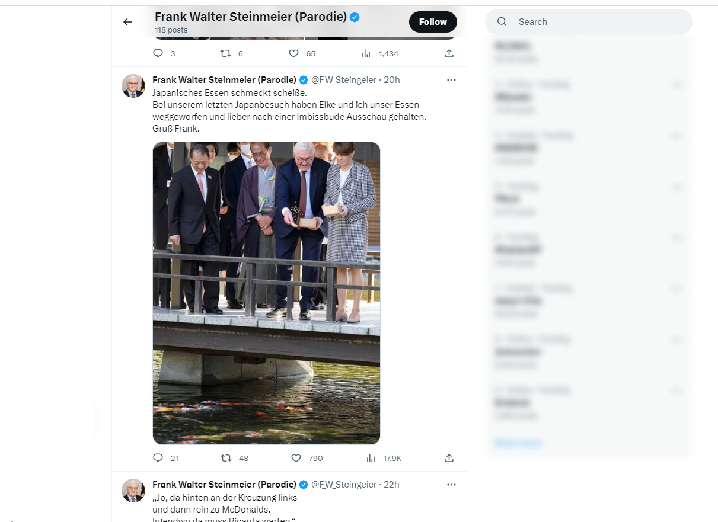Share the Japanisches Essen post
This screenshot has height=522, width=718.
(x=449, y=458)
